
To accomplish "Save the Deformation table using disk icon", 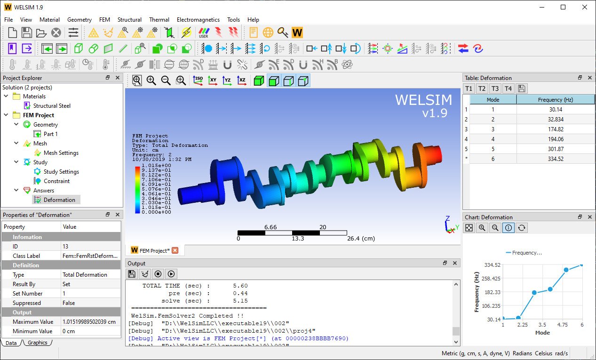I will (522, 88).
